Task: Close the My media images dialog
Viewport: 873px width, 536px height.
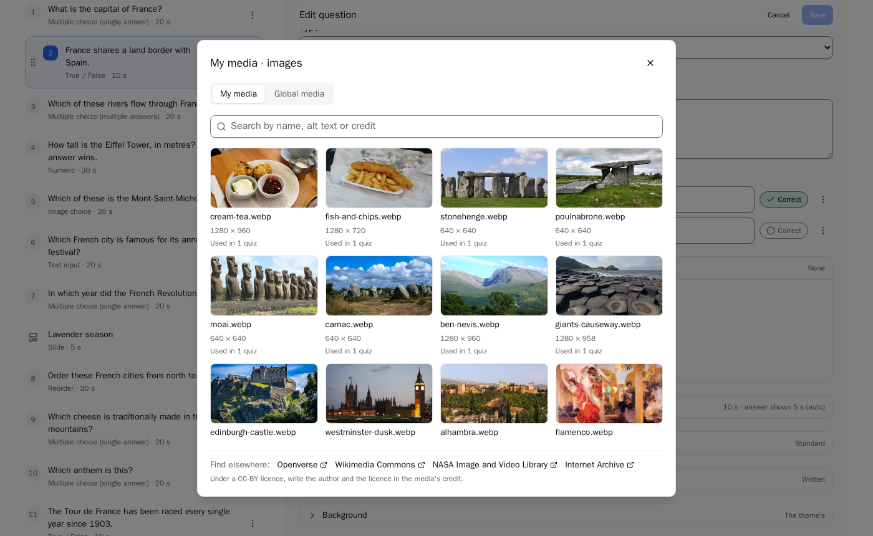Action: [x=650, y=63]
